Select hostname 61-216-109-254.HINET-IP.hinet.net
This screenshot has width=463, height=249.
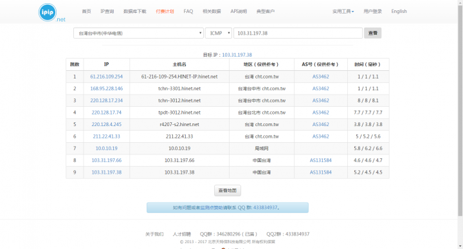tap(179, 77)
